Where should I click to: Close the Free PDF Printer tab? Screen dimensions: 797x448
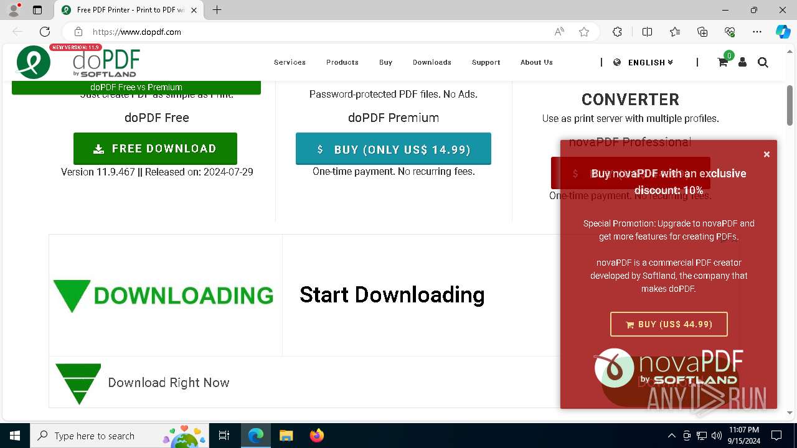click(x=194, y=10)
